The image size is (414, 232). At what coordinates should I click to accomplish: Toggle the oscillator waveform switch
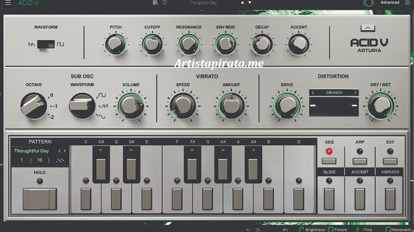point(46,44)
